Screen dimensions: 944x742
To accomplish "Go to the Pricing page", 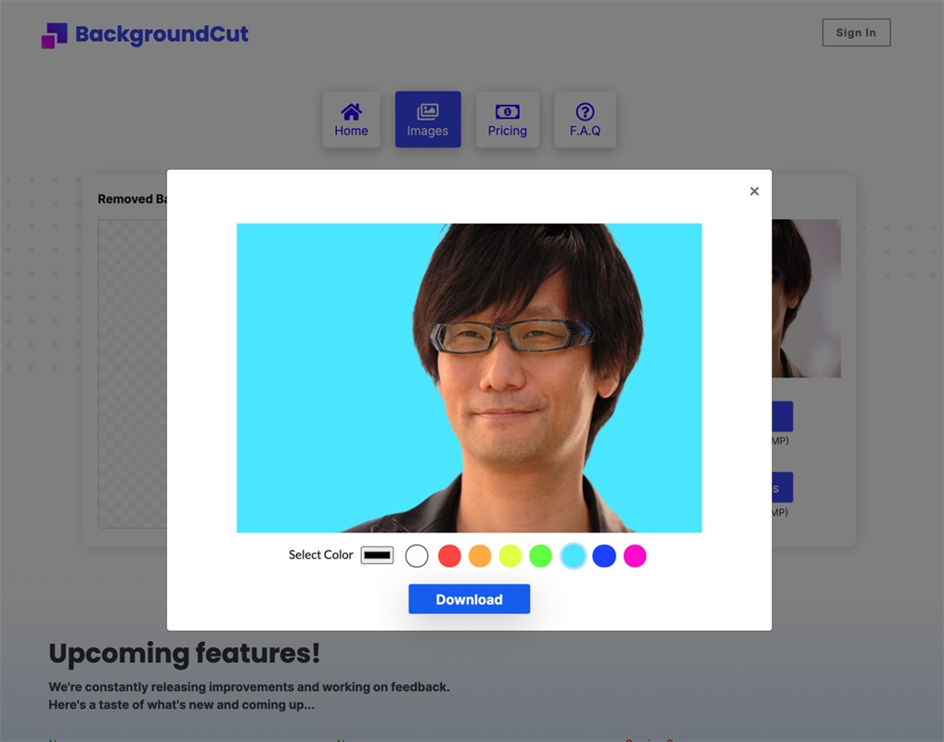I will tap(507, 120).
